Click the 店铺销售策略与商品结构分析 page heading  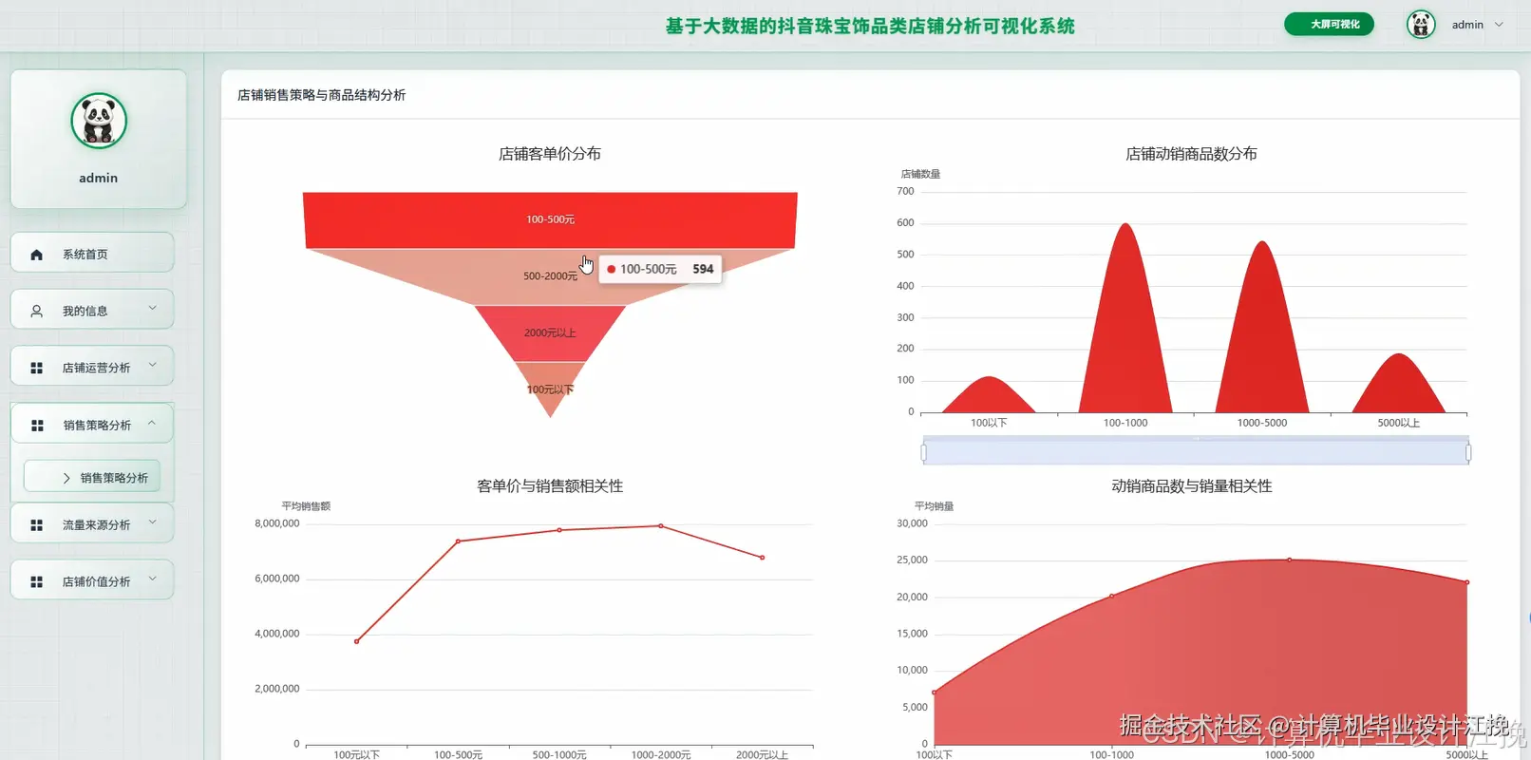pyautogui.click(x=321, y=95)
